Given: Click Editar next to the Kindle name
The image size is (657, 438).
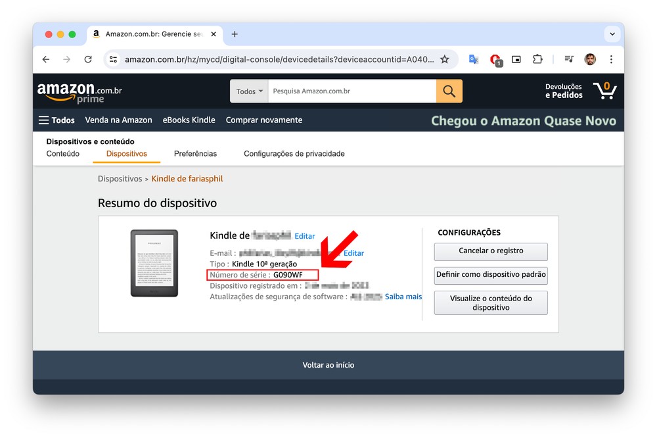Looking at the screenshot, I should pyautogui.click(x=305, y=236).
